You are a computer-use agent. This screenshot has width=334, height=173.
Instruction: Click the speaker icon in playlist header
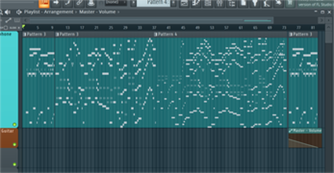[x=7, y=12]
